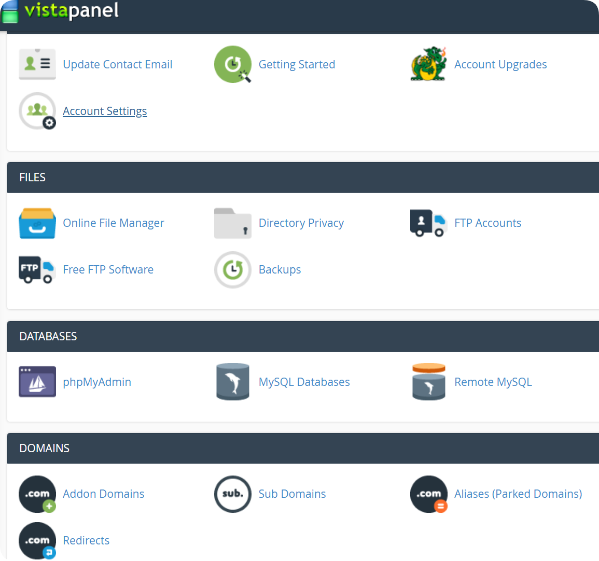Click the Getting Started green icon
This screenshot has width=599, height=561.
tap(233, 64)
